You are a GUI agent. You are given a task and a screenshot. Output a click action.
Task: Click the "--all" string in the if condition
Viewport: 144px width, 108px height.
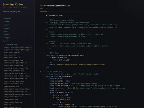(x=63, y=97)
